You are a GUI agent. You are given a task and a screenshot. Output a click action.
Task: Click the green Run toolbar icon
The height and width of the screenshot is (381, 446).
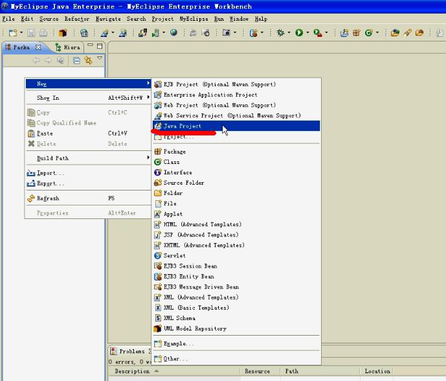[x=299, y=33]
